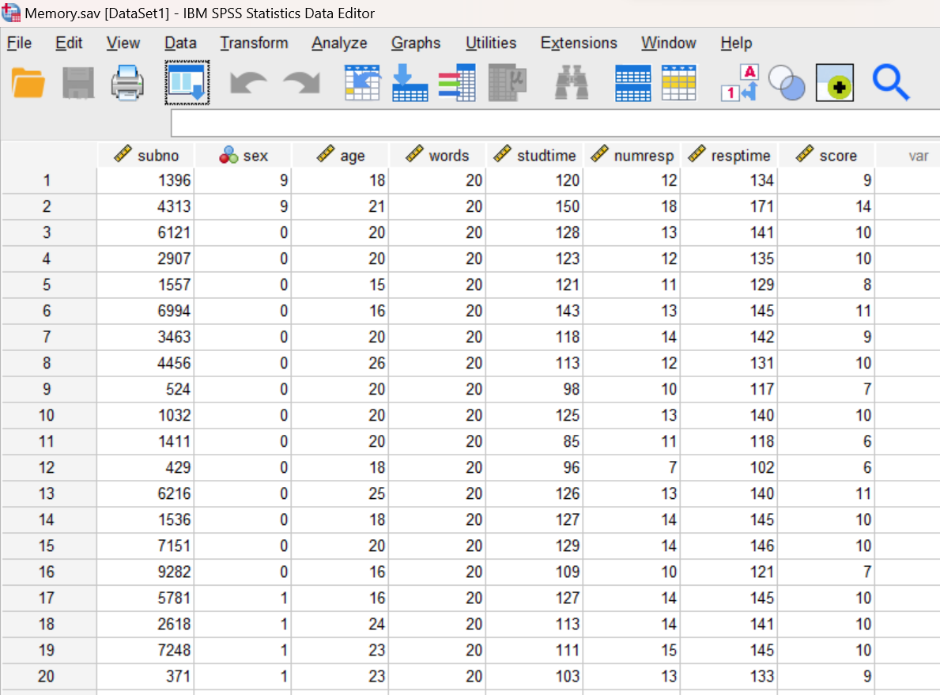940x695 pixels.
Task: Click subno cell with value 1396
Action: click(x=145, y=180)
